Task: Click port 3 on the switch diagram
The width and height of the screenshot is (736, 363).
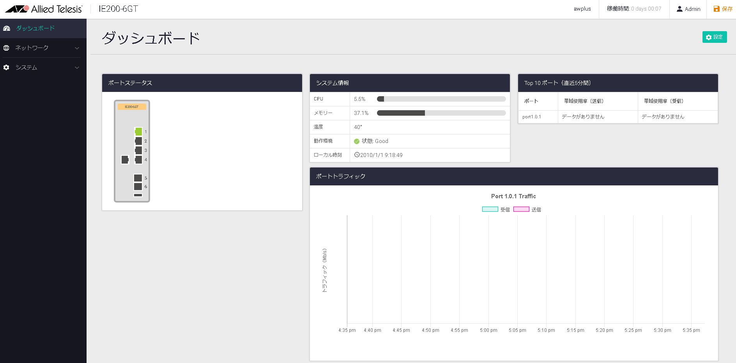Action: pos(138,150)
